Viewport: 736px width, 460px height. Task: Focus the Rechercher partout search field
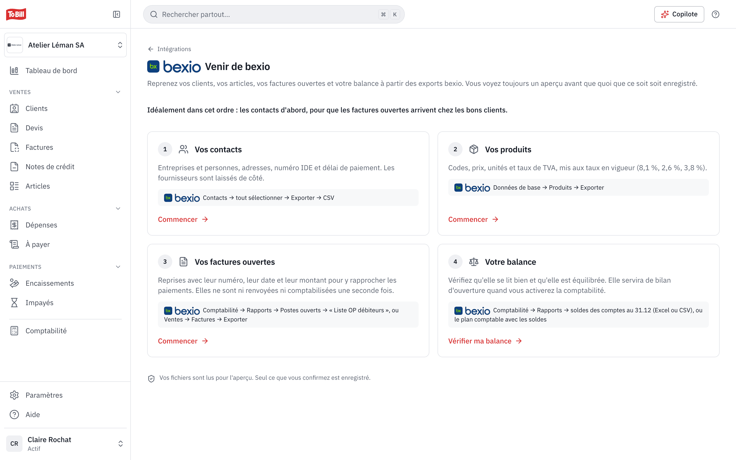pyautogui.click(x=274, y=14)
